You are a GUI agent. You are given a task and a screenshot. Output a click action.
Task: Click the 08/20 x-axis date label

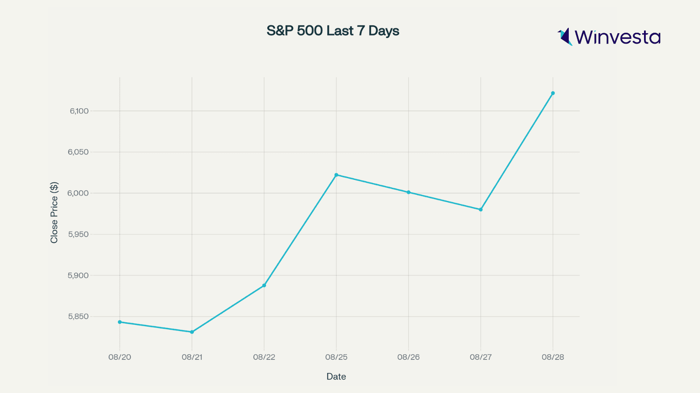[x=120, y=357]
